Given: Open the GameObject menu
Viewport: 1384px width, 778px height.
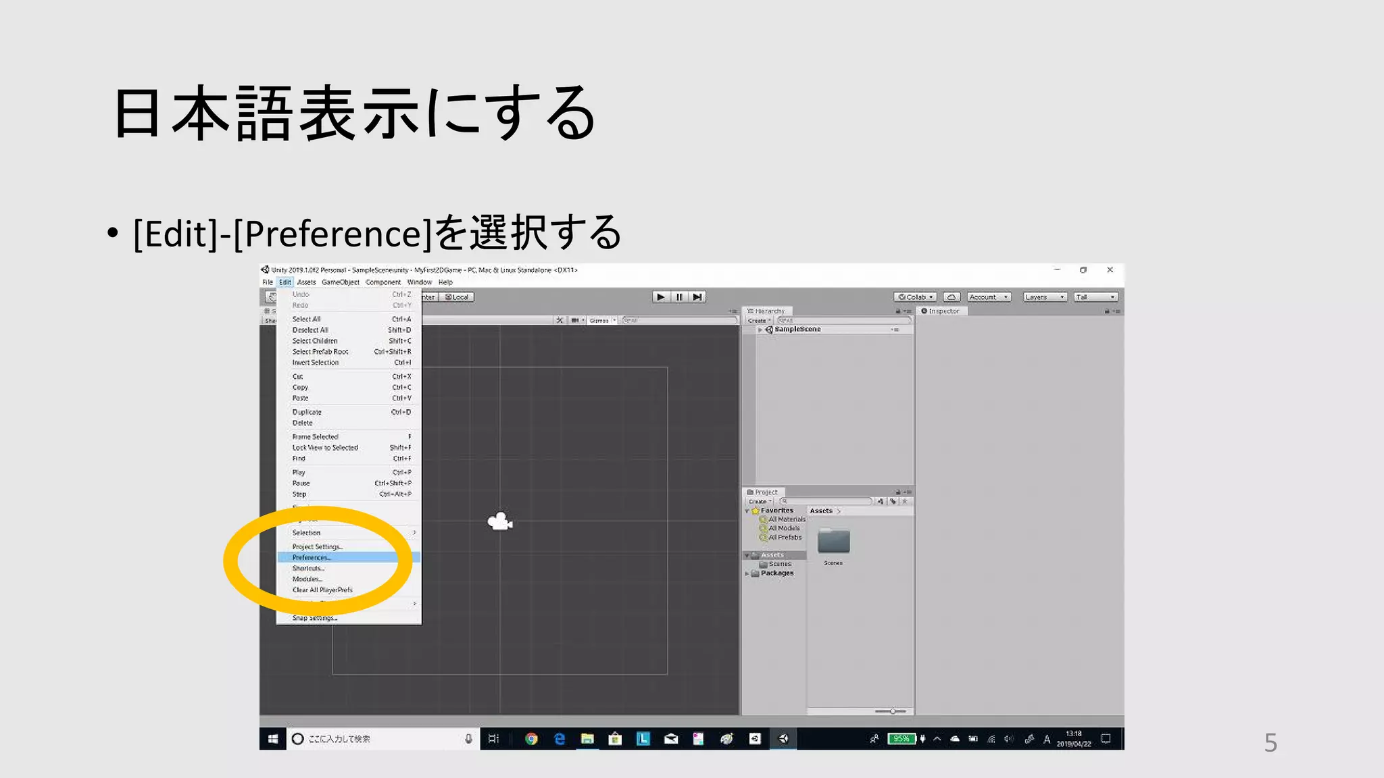Looking at the screenshot, I should coord(341,282).
